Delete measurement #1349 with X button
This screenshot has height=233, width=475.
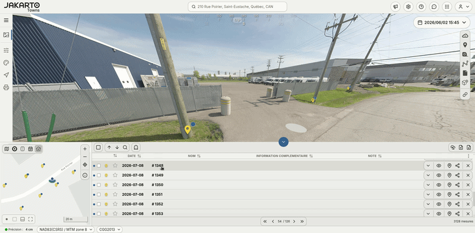tap(468, 175)
